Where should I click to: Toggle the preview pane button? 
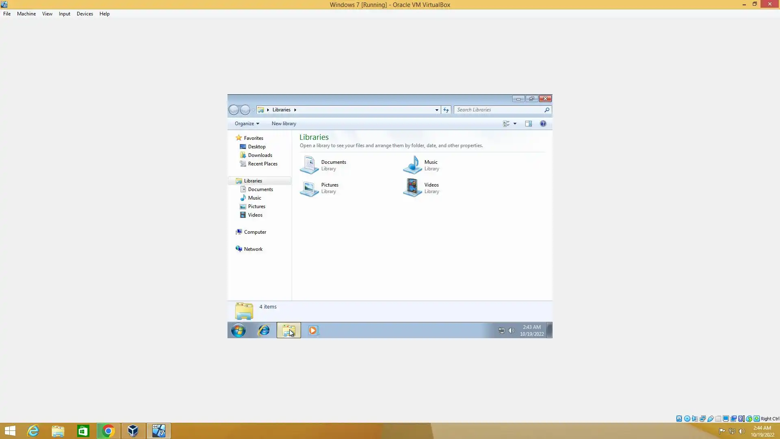click(528, 124)
